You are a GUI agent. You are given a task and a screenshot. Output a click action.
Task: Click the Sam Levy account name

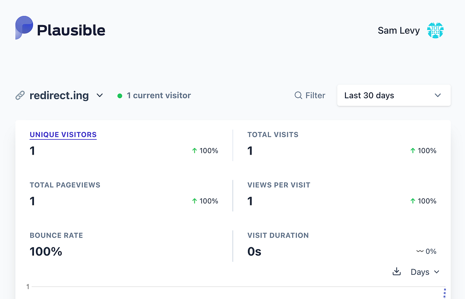coord(399,31)
